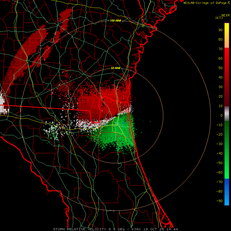This screenshot has width=231, height=231.
Task: Select the 50 NMI range ring label
Action: [x=115, y=68]
